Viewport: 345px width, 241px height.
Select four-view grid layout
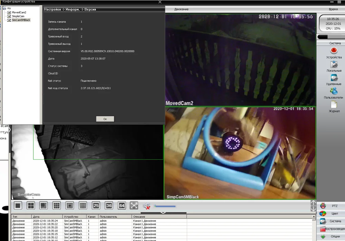click(x=31, y=206)
